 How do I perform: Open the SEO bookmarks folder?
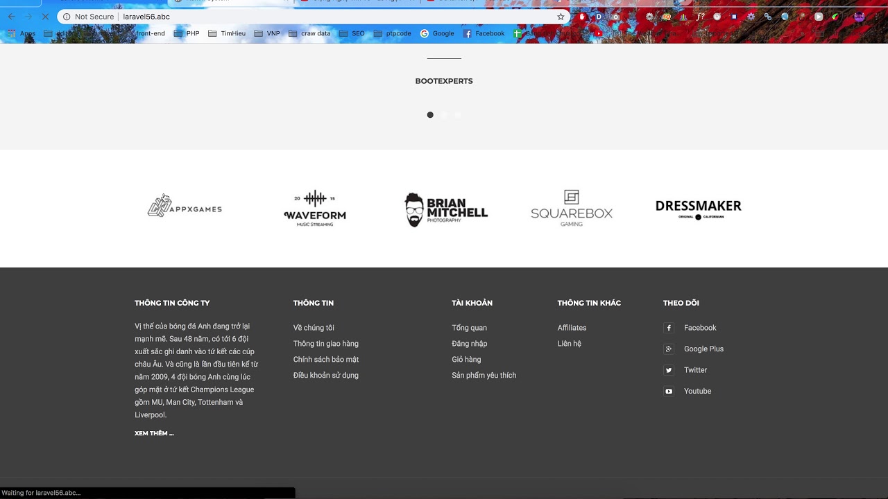[x=352, y=33]
